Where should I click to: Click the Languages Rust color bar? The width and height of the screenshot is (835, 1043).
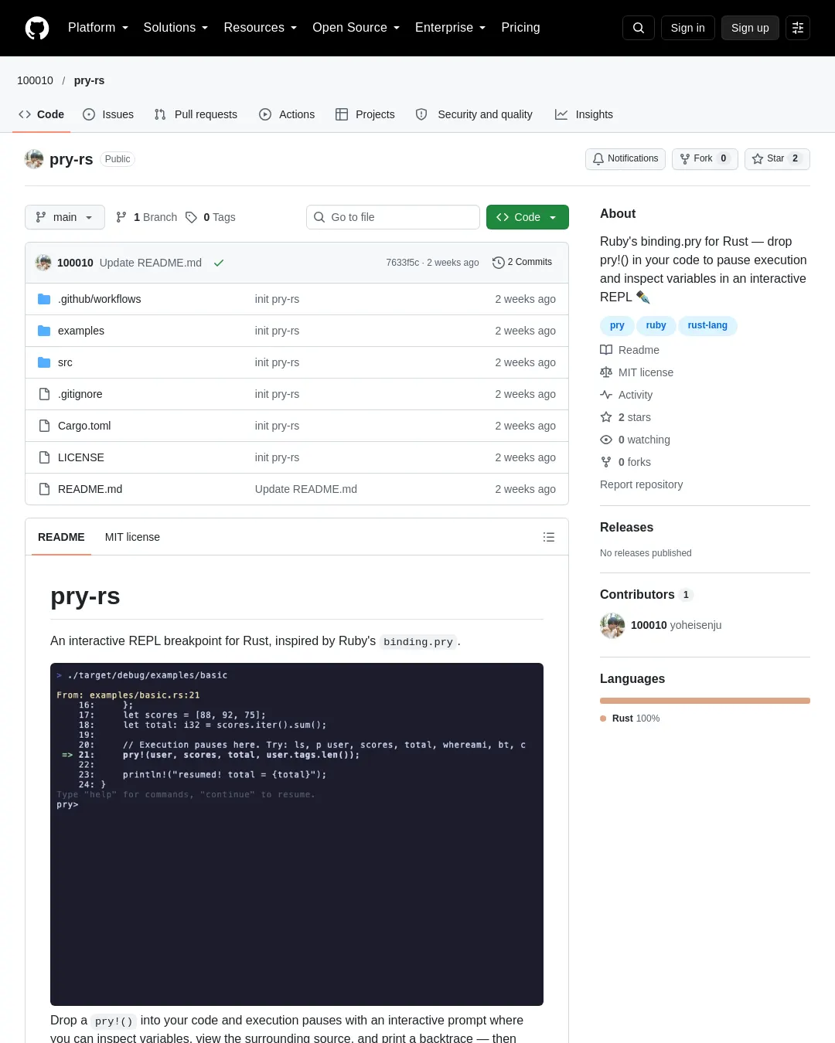coord(705,701)
